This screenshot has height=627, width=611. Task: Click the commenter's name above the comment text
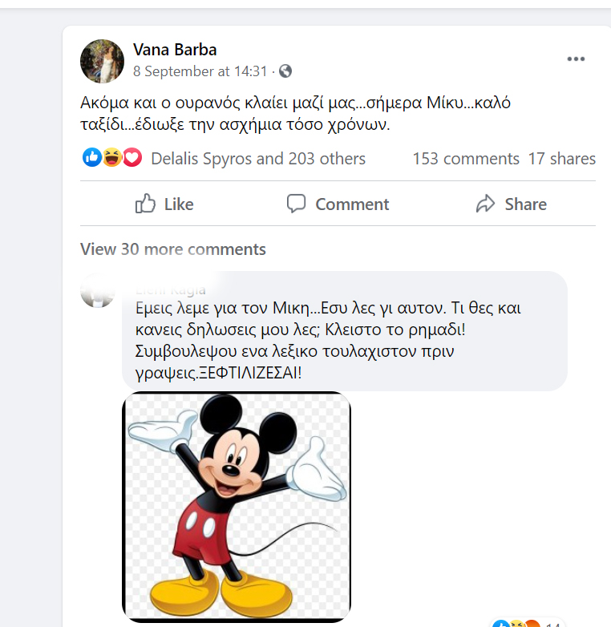171,289
